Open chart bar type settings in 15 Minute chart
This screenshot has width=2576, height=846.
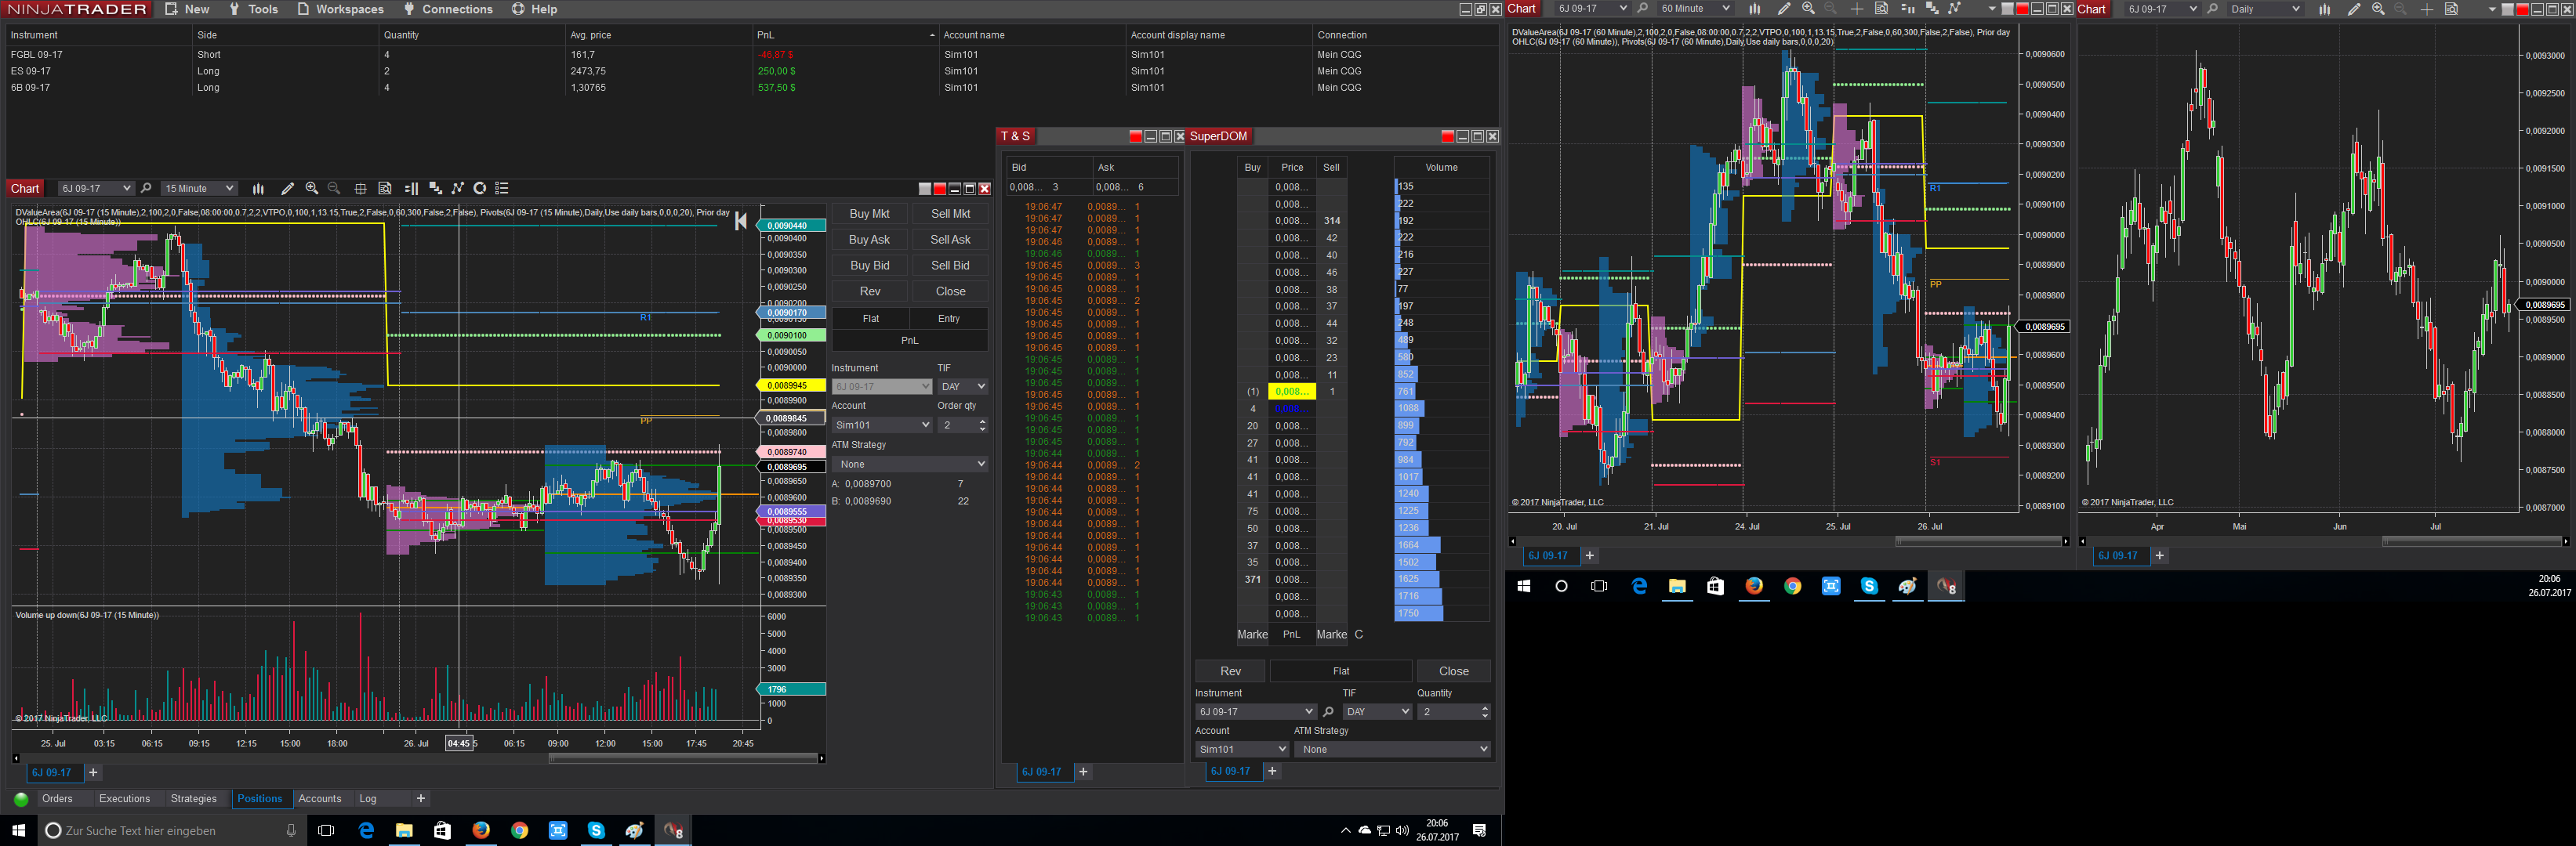tap(258, 188)
